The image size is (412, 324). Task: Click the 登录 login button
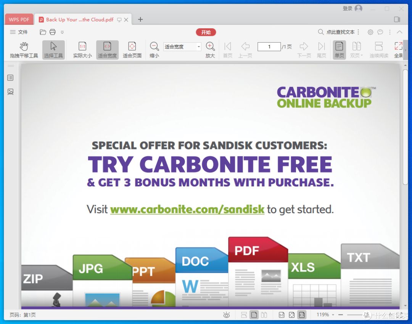348,8
